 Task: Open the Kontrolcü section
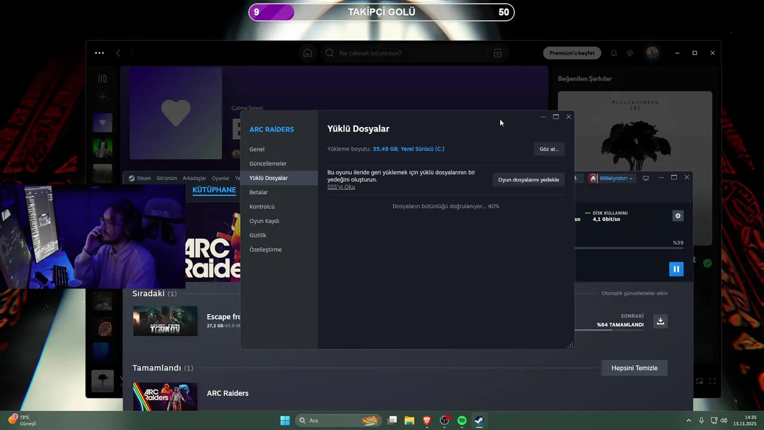click(279, 207)
